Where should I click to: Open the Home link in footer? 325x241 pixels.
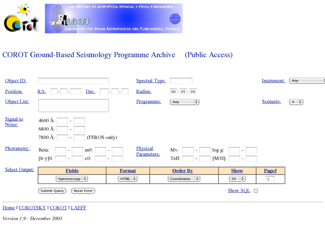tap(9, 208)
